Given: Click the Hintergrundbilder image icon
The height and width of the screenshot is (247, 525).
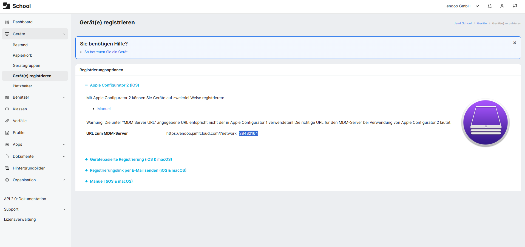Looking at the screenshot, I should 7,168.
